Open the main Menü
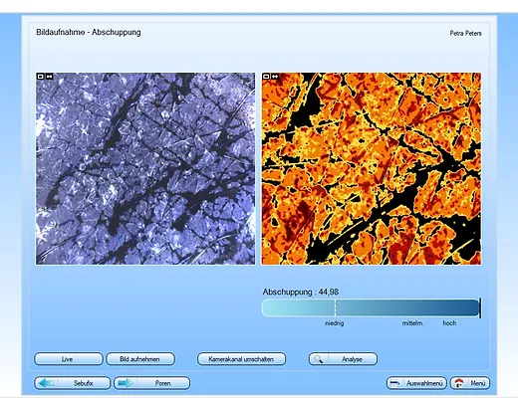This screenshot has width=518, height=398. pos(470,383)
